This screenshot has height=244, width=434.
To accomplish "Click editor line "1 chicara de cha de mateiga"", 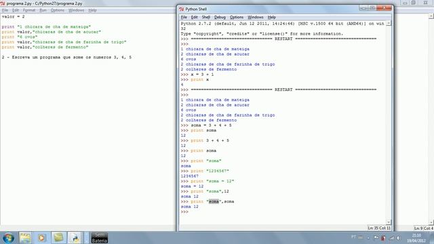I will coord(46,27).
